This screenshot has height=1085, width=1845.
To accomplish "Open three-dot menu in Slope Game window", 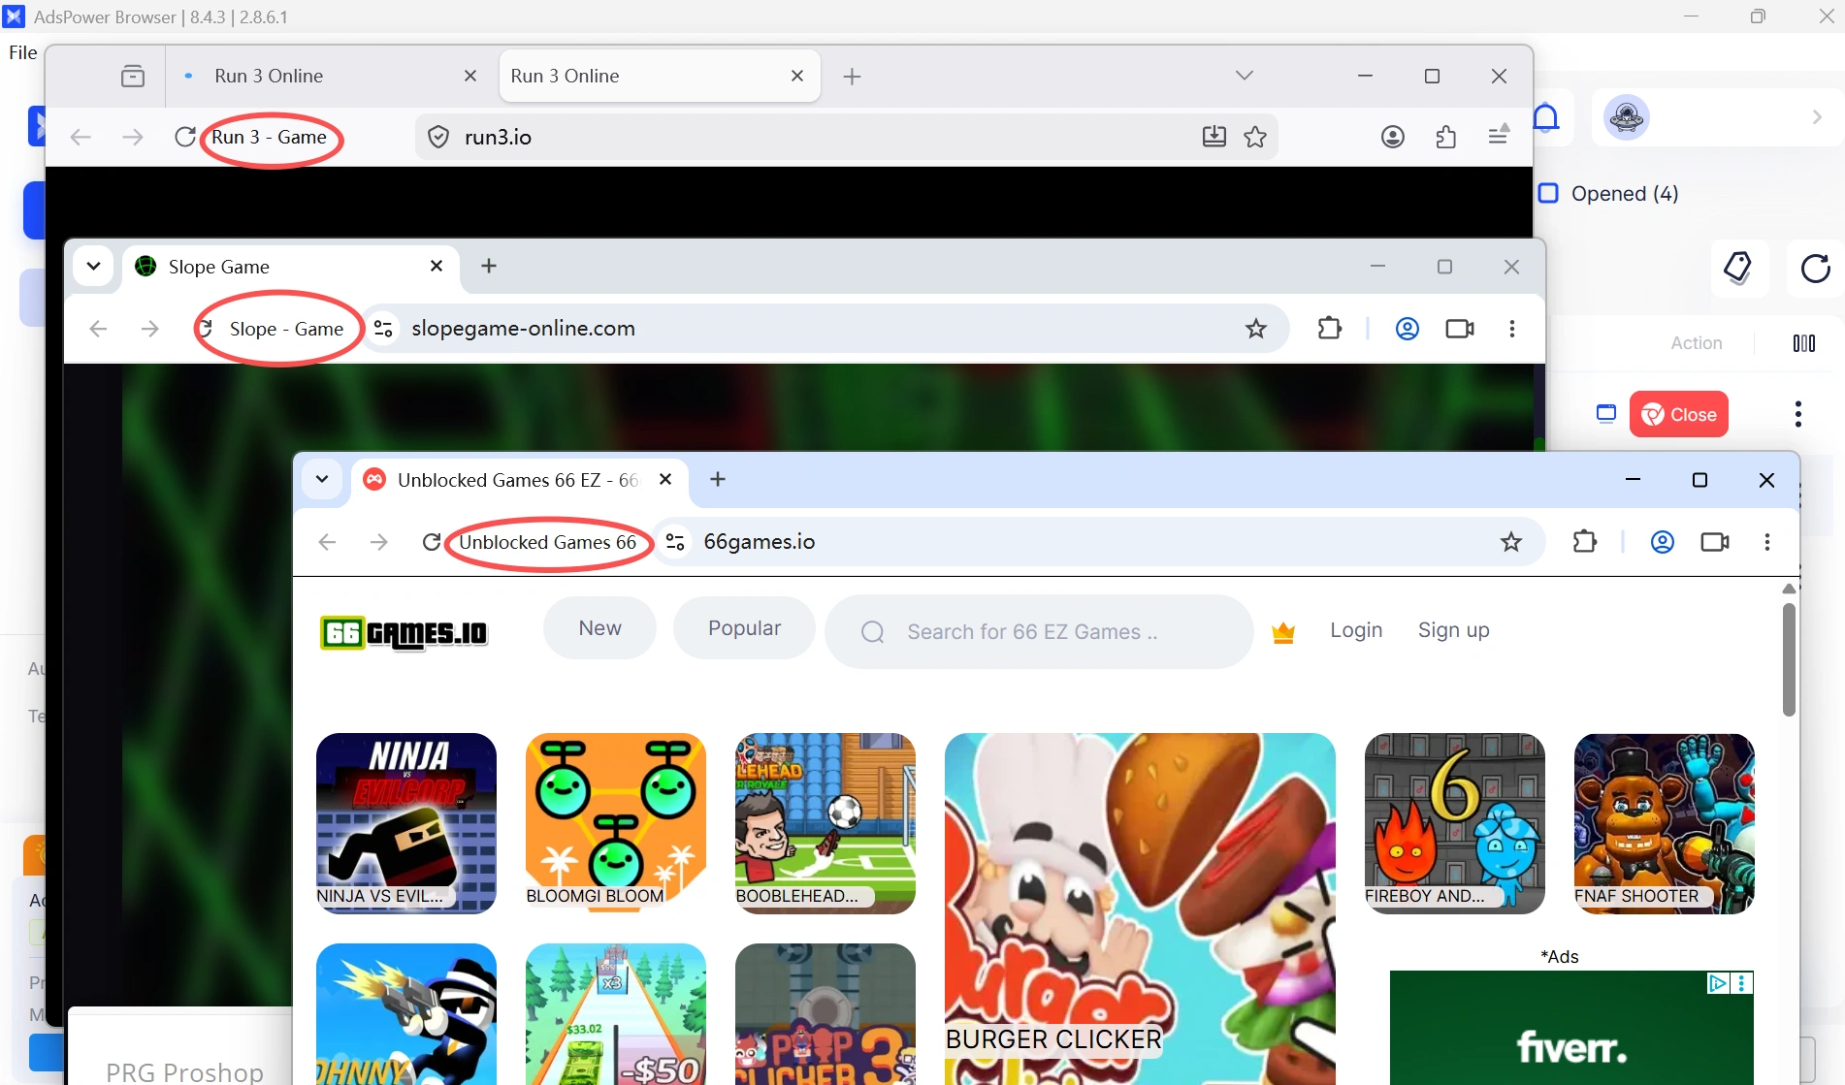I will pyautogui.click(x=1512, y=329).
